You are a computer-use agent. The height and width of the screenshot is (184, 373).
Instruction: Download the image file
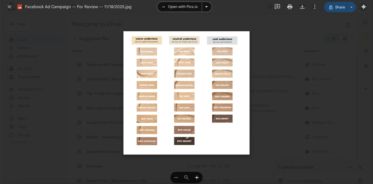click(302, 7)
